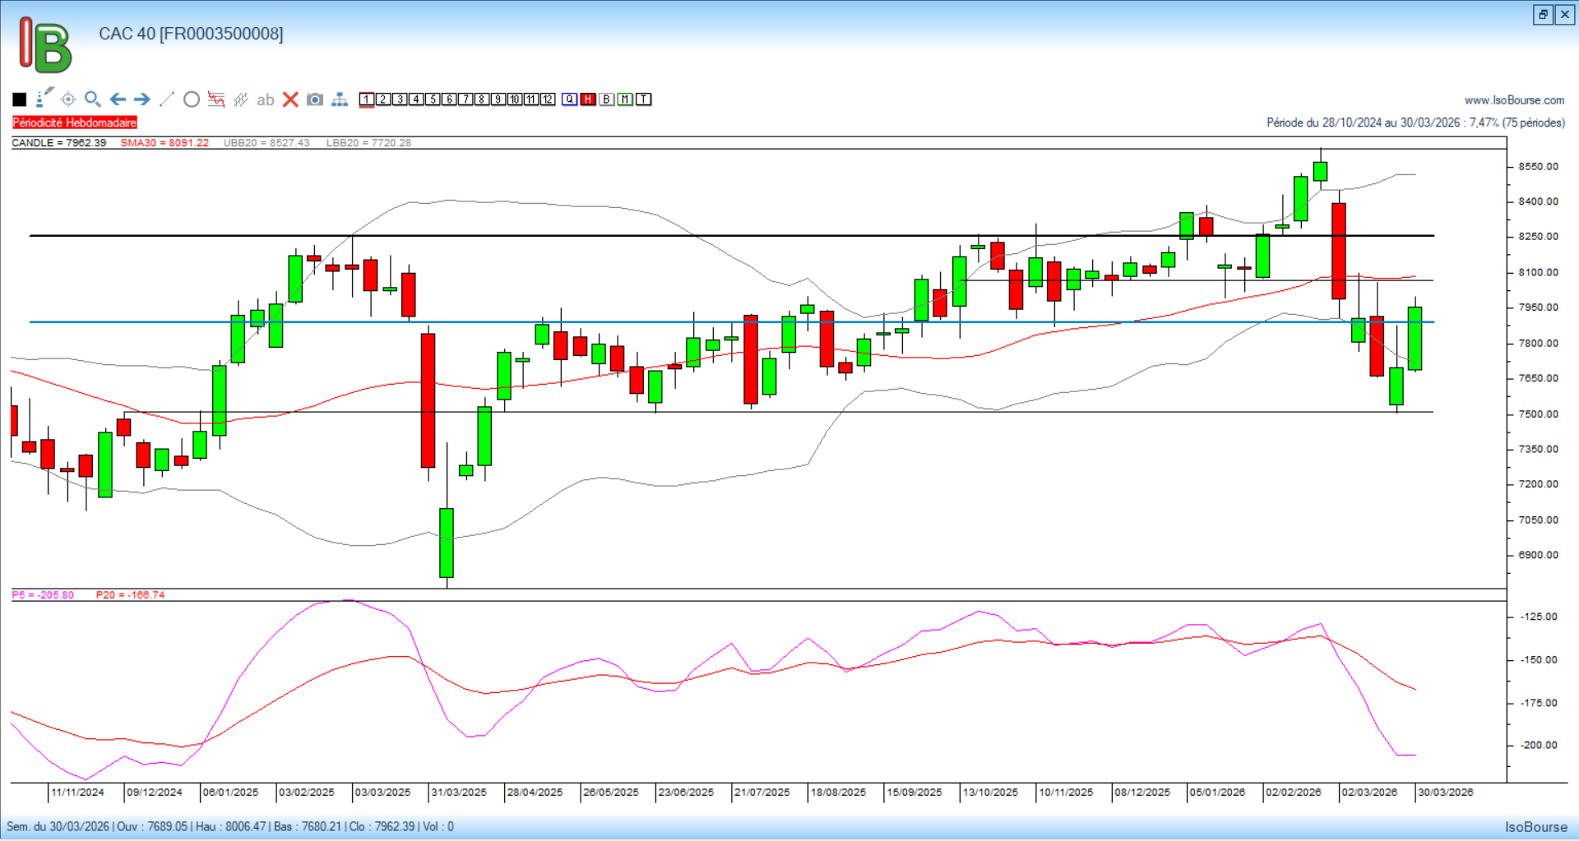1579x841 pixels.
Task: Click the right arrow to scroll forward
Action: tap(142, 99)
